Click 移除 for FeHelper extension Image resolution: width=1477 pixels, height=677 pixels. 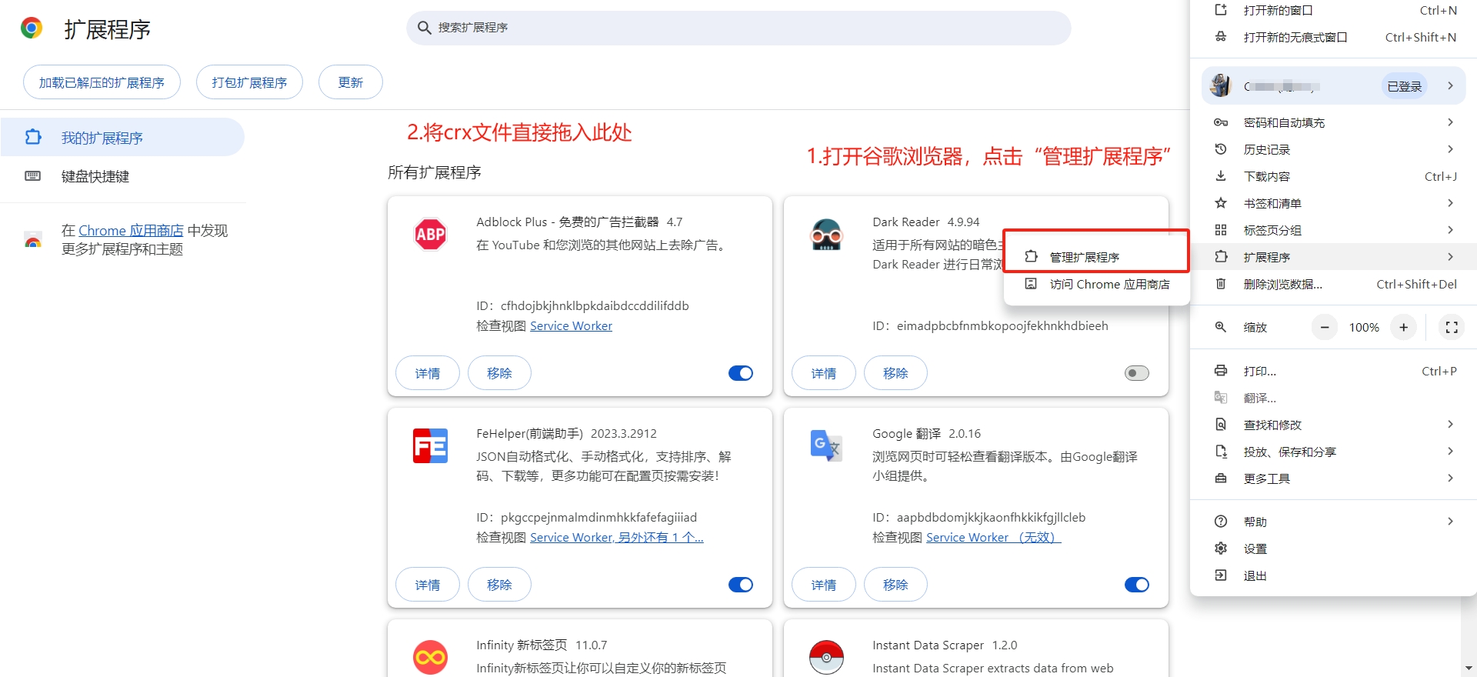click(x=499, y=585)
